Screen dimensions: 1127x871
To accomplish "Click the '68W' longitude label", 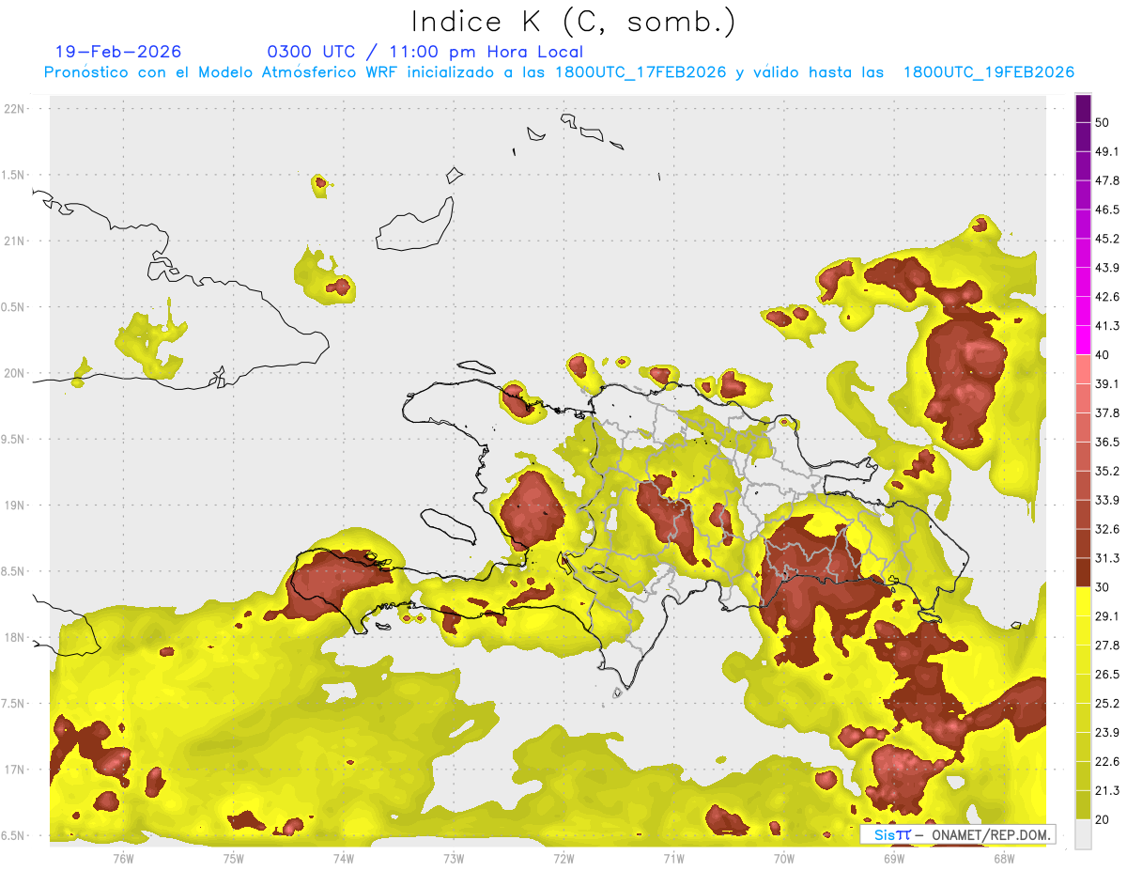I will (1004, 858).
